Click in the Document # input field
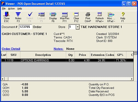138x102 pixels. (25, 27)
